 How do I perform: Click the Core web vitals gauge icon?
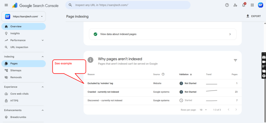(x=6, y=94)
